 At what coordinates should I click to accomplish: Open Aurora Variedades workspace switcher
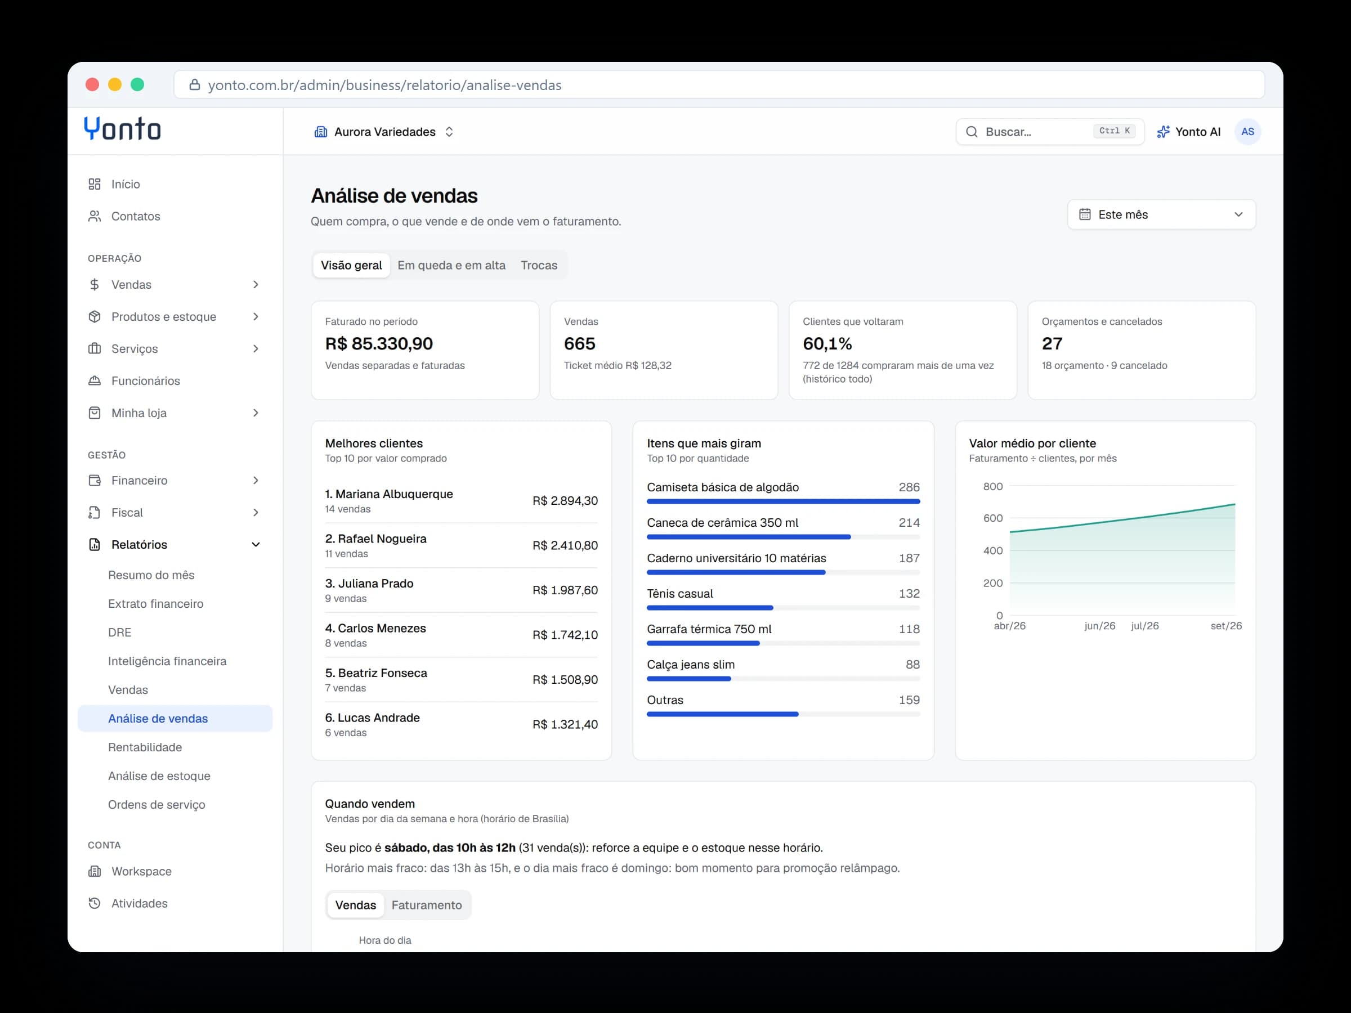[x=384, y=131]
